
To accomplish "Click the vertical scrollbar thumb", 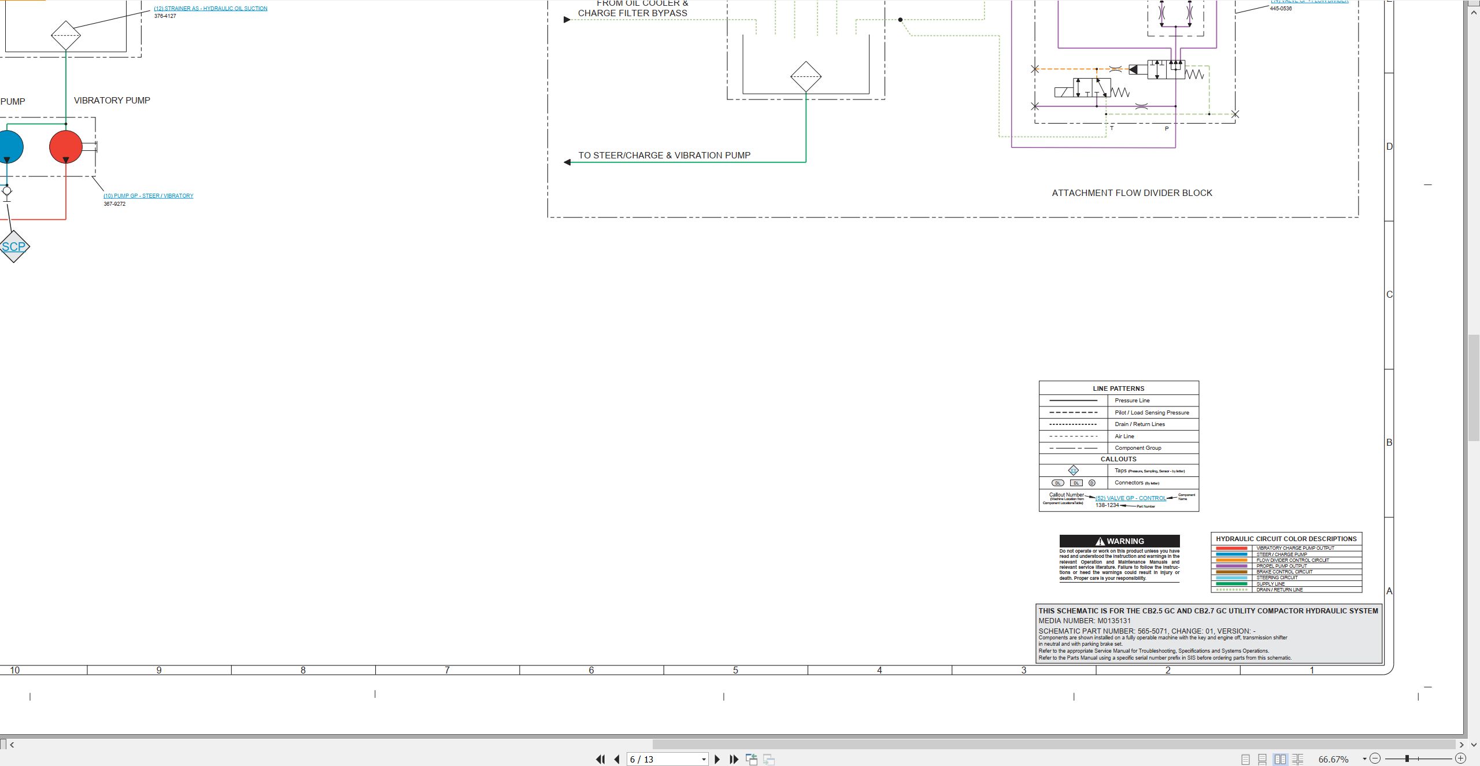I will [1473, 388].
